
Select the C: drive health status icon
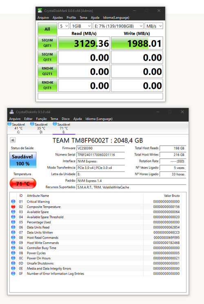coord(10,124)
